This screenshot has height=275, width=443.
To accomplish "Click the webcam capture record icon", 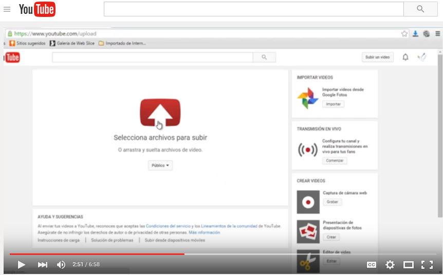I will pos(308,202).
